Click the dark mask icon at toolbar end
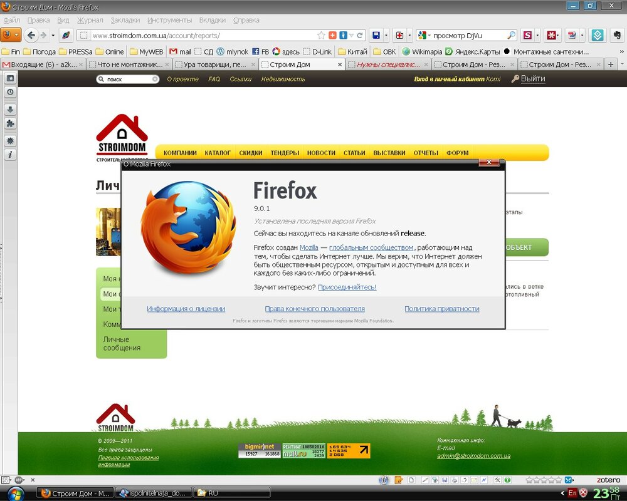The width and height of the screenshot is (627, 501). click(x=616, y=35)
